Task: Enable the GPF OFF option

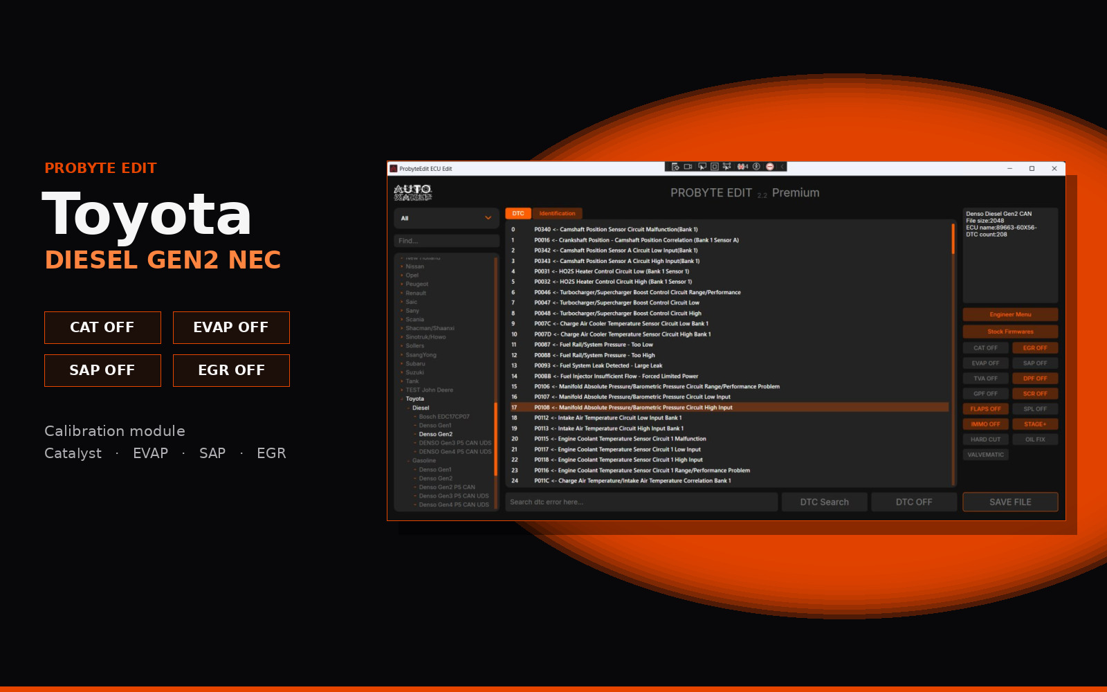Action: point(985,394)
